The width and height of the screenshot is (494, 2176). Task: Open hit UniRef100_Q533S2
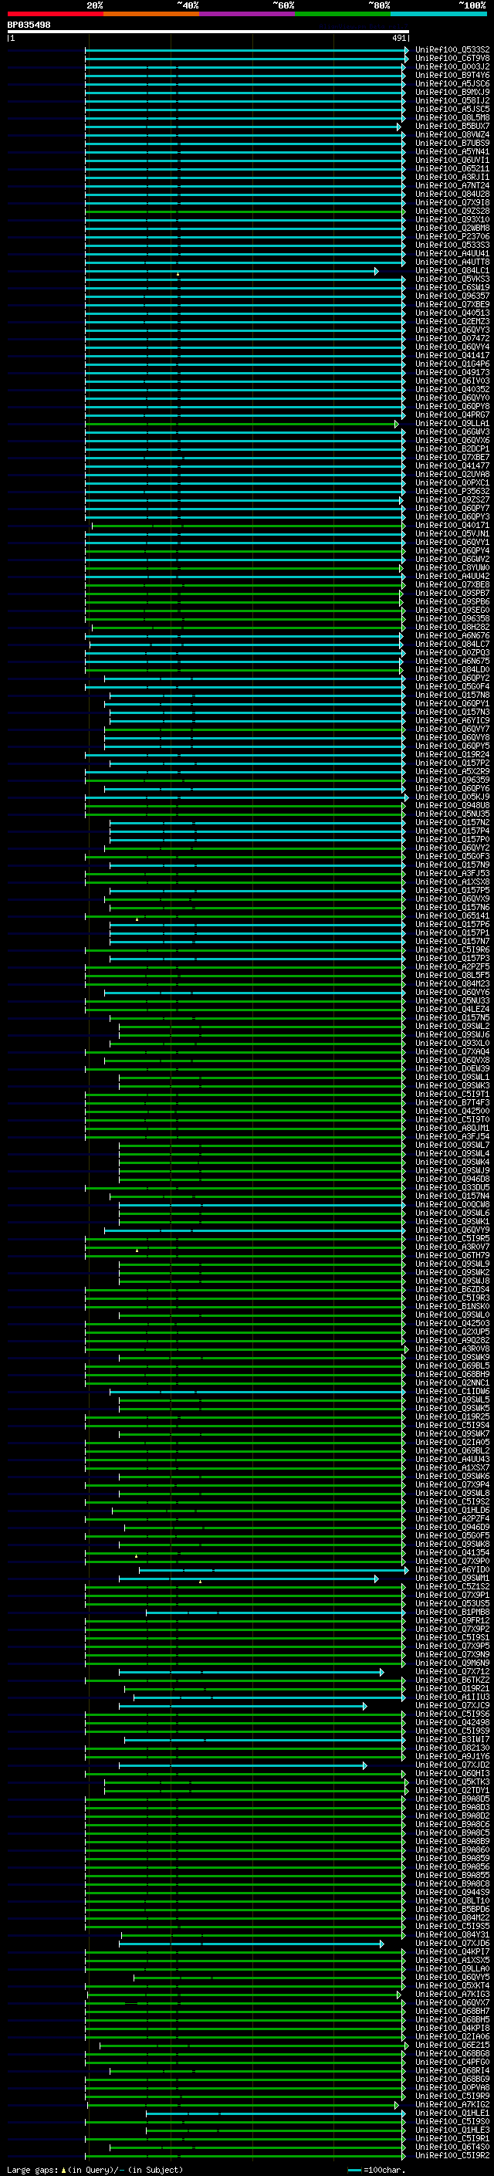pyautogui.click(x=452, y=50)
